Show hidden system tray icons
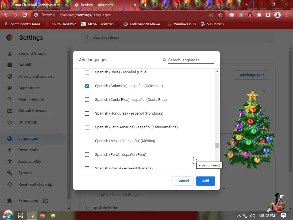The height and width of the screenshot is (220, 293). [x=239, y=216]
